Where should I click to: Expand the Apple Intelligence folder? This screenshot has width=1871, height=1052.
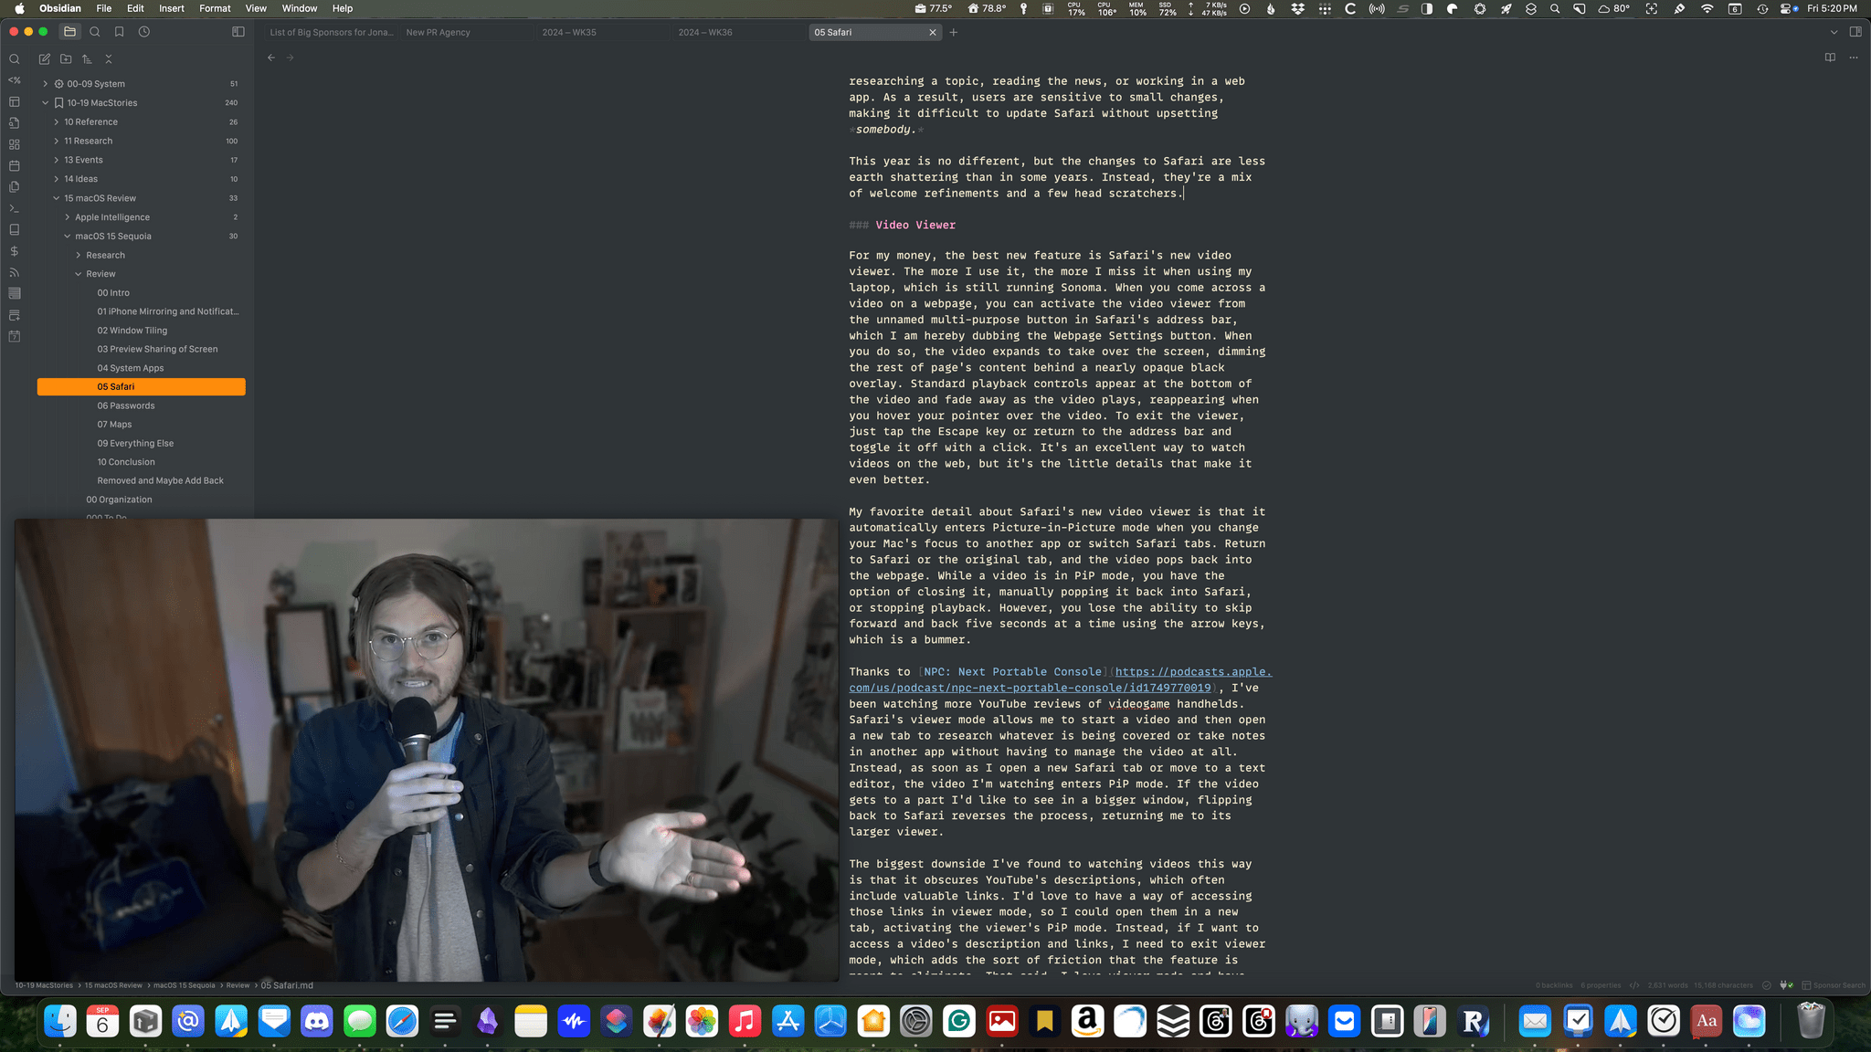(x=142, y=217)
